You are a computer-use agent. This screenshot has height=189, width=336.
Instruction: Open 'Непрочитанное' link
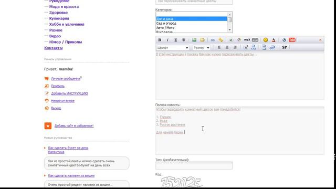click(x=63, y=101)
